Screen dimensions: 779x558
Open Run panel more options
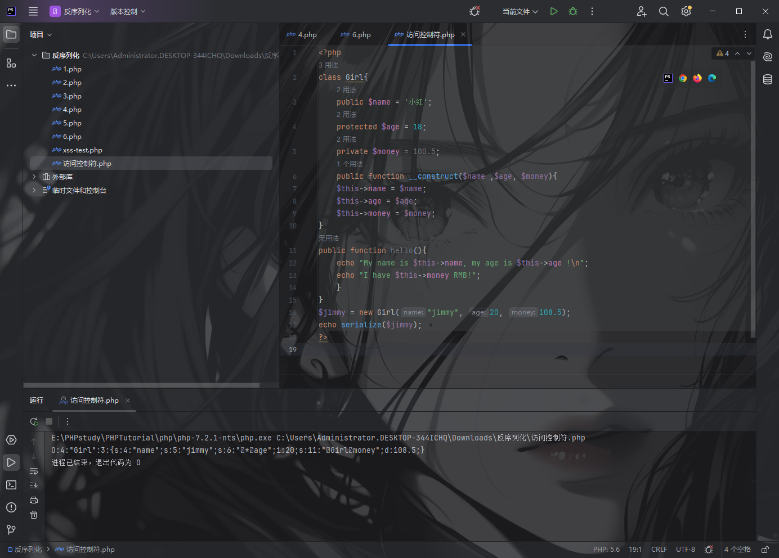click(x=68, y=421)
